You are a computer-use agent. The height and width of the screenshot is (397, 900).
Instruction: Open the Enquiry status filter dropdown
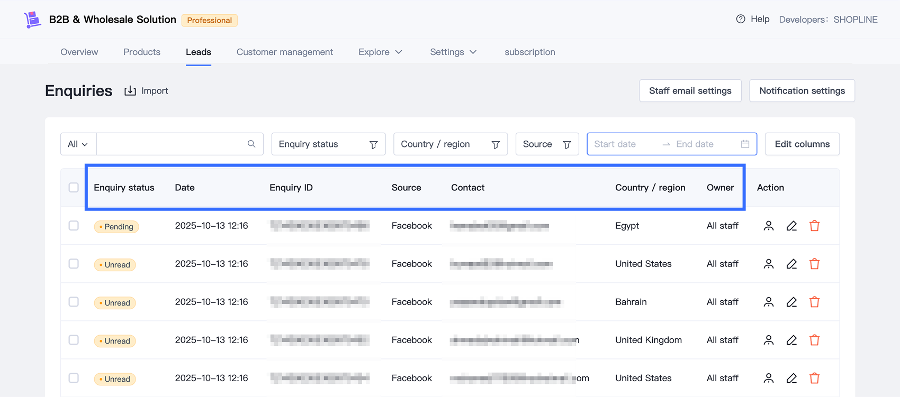tap(328, 144)
